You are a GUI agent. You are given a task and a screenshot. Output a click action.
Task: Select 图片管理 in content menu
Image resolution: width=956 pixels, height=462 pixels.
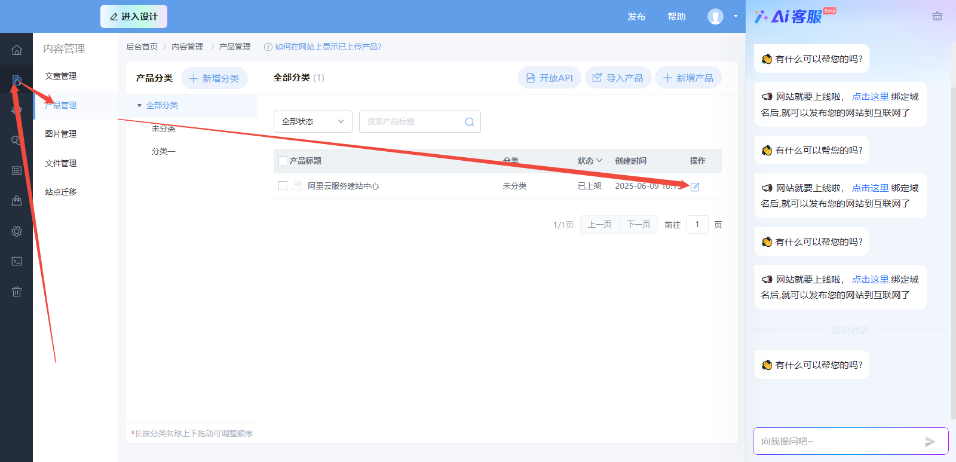click(61, 134)
